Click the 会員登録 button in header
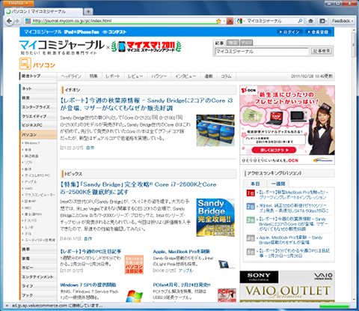Viewport: 359px width, 311px height. pyautogui.click(x=319, y=32)
